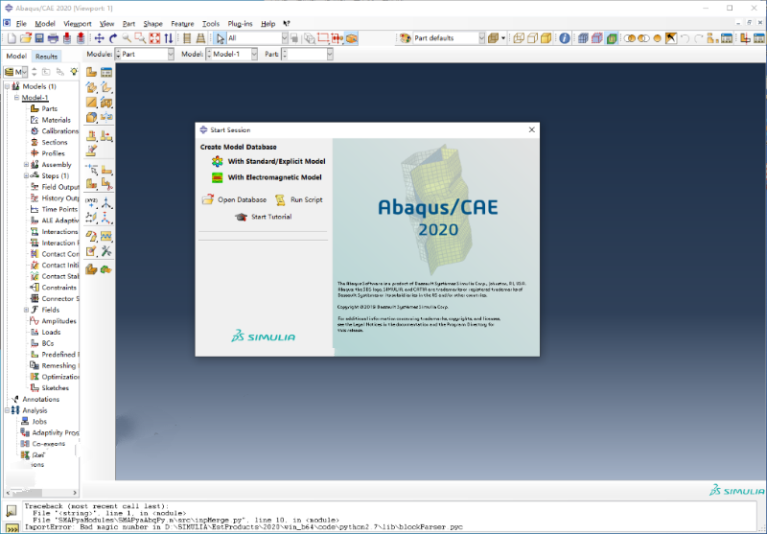Select Amplitudes in the model tree
The height and width of the screenshot is (534, 767).
pos(58,321)
